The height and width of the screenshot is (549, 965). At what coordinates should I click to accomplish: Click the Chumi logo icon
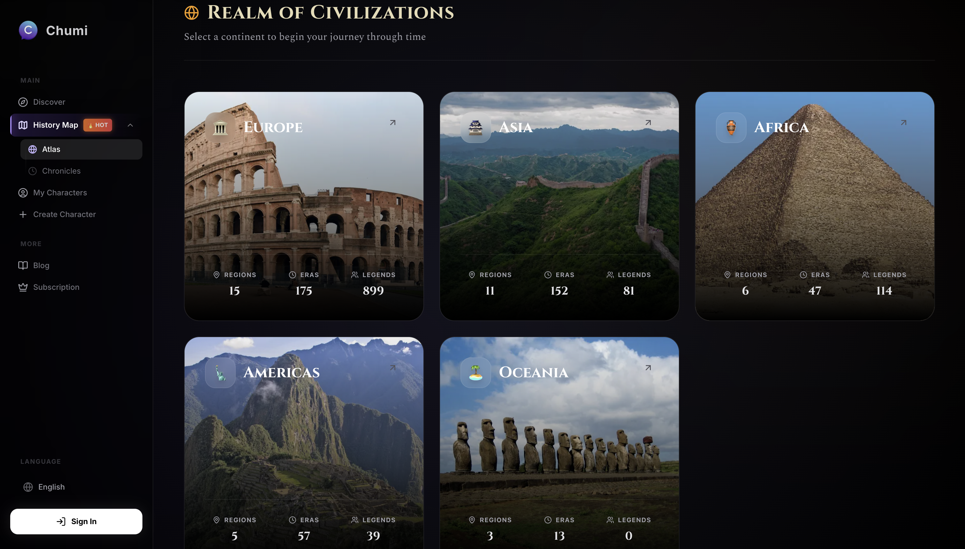click(28, 30)
